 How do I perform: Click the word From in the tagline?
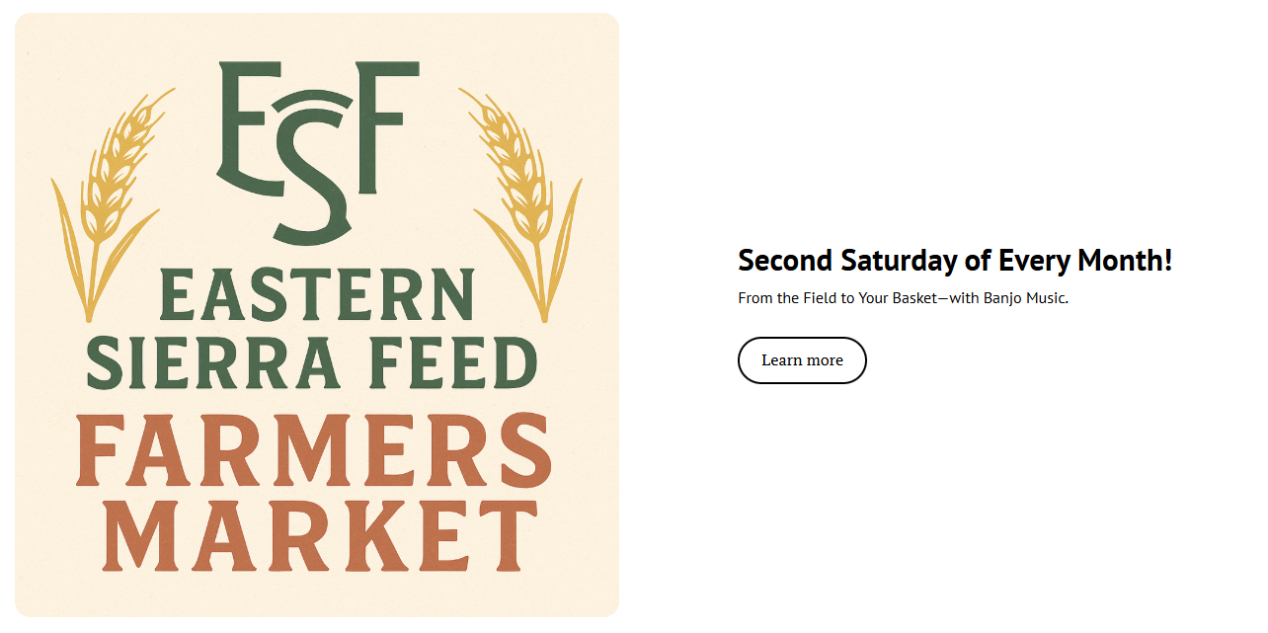pyautogui.click(x=755, y=298)
